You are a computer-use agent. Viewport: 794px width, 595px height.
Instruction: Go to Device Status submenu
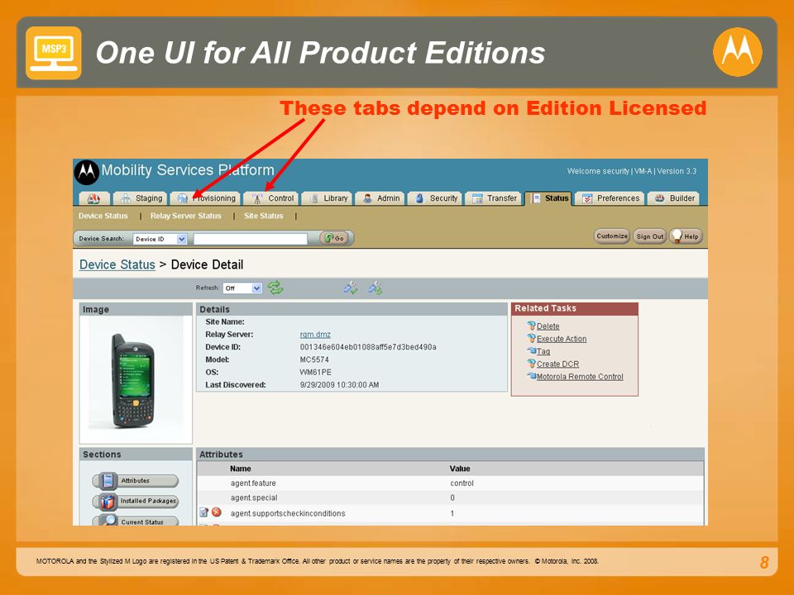(103, 216)
